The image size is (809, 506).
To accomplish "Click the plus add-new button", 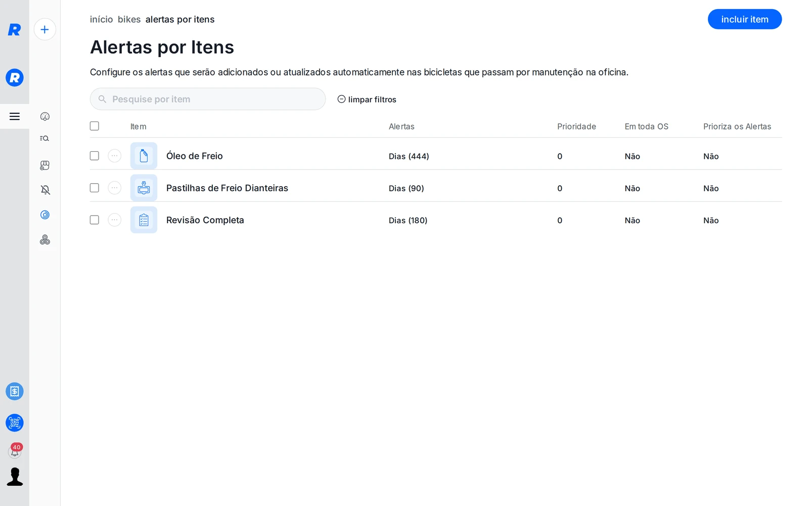I will click(x=45, y=29).
